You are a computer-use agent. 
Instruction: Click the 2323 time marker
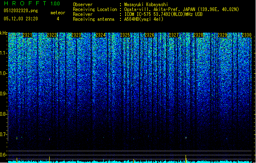[76, 35]
